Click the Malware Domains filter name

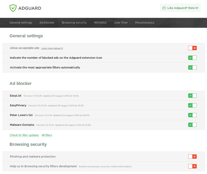22,125
